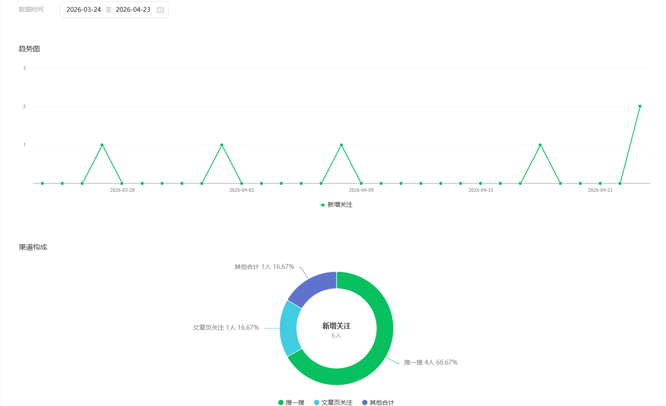The width and height of the screenshot is (666, 406).
Task: Click the donut center 新增关注 6人 text
Action: [x=336, y=330]
